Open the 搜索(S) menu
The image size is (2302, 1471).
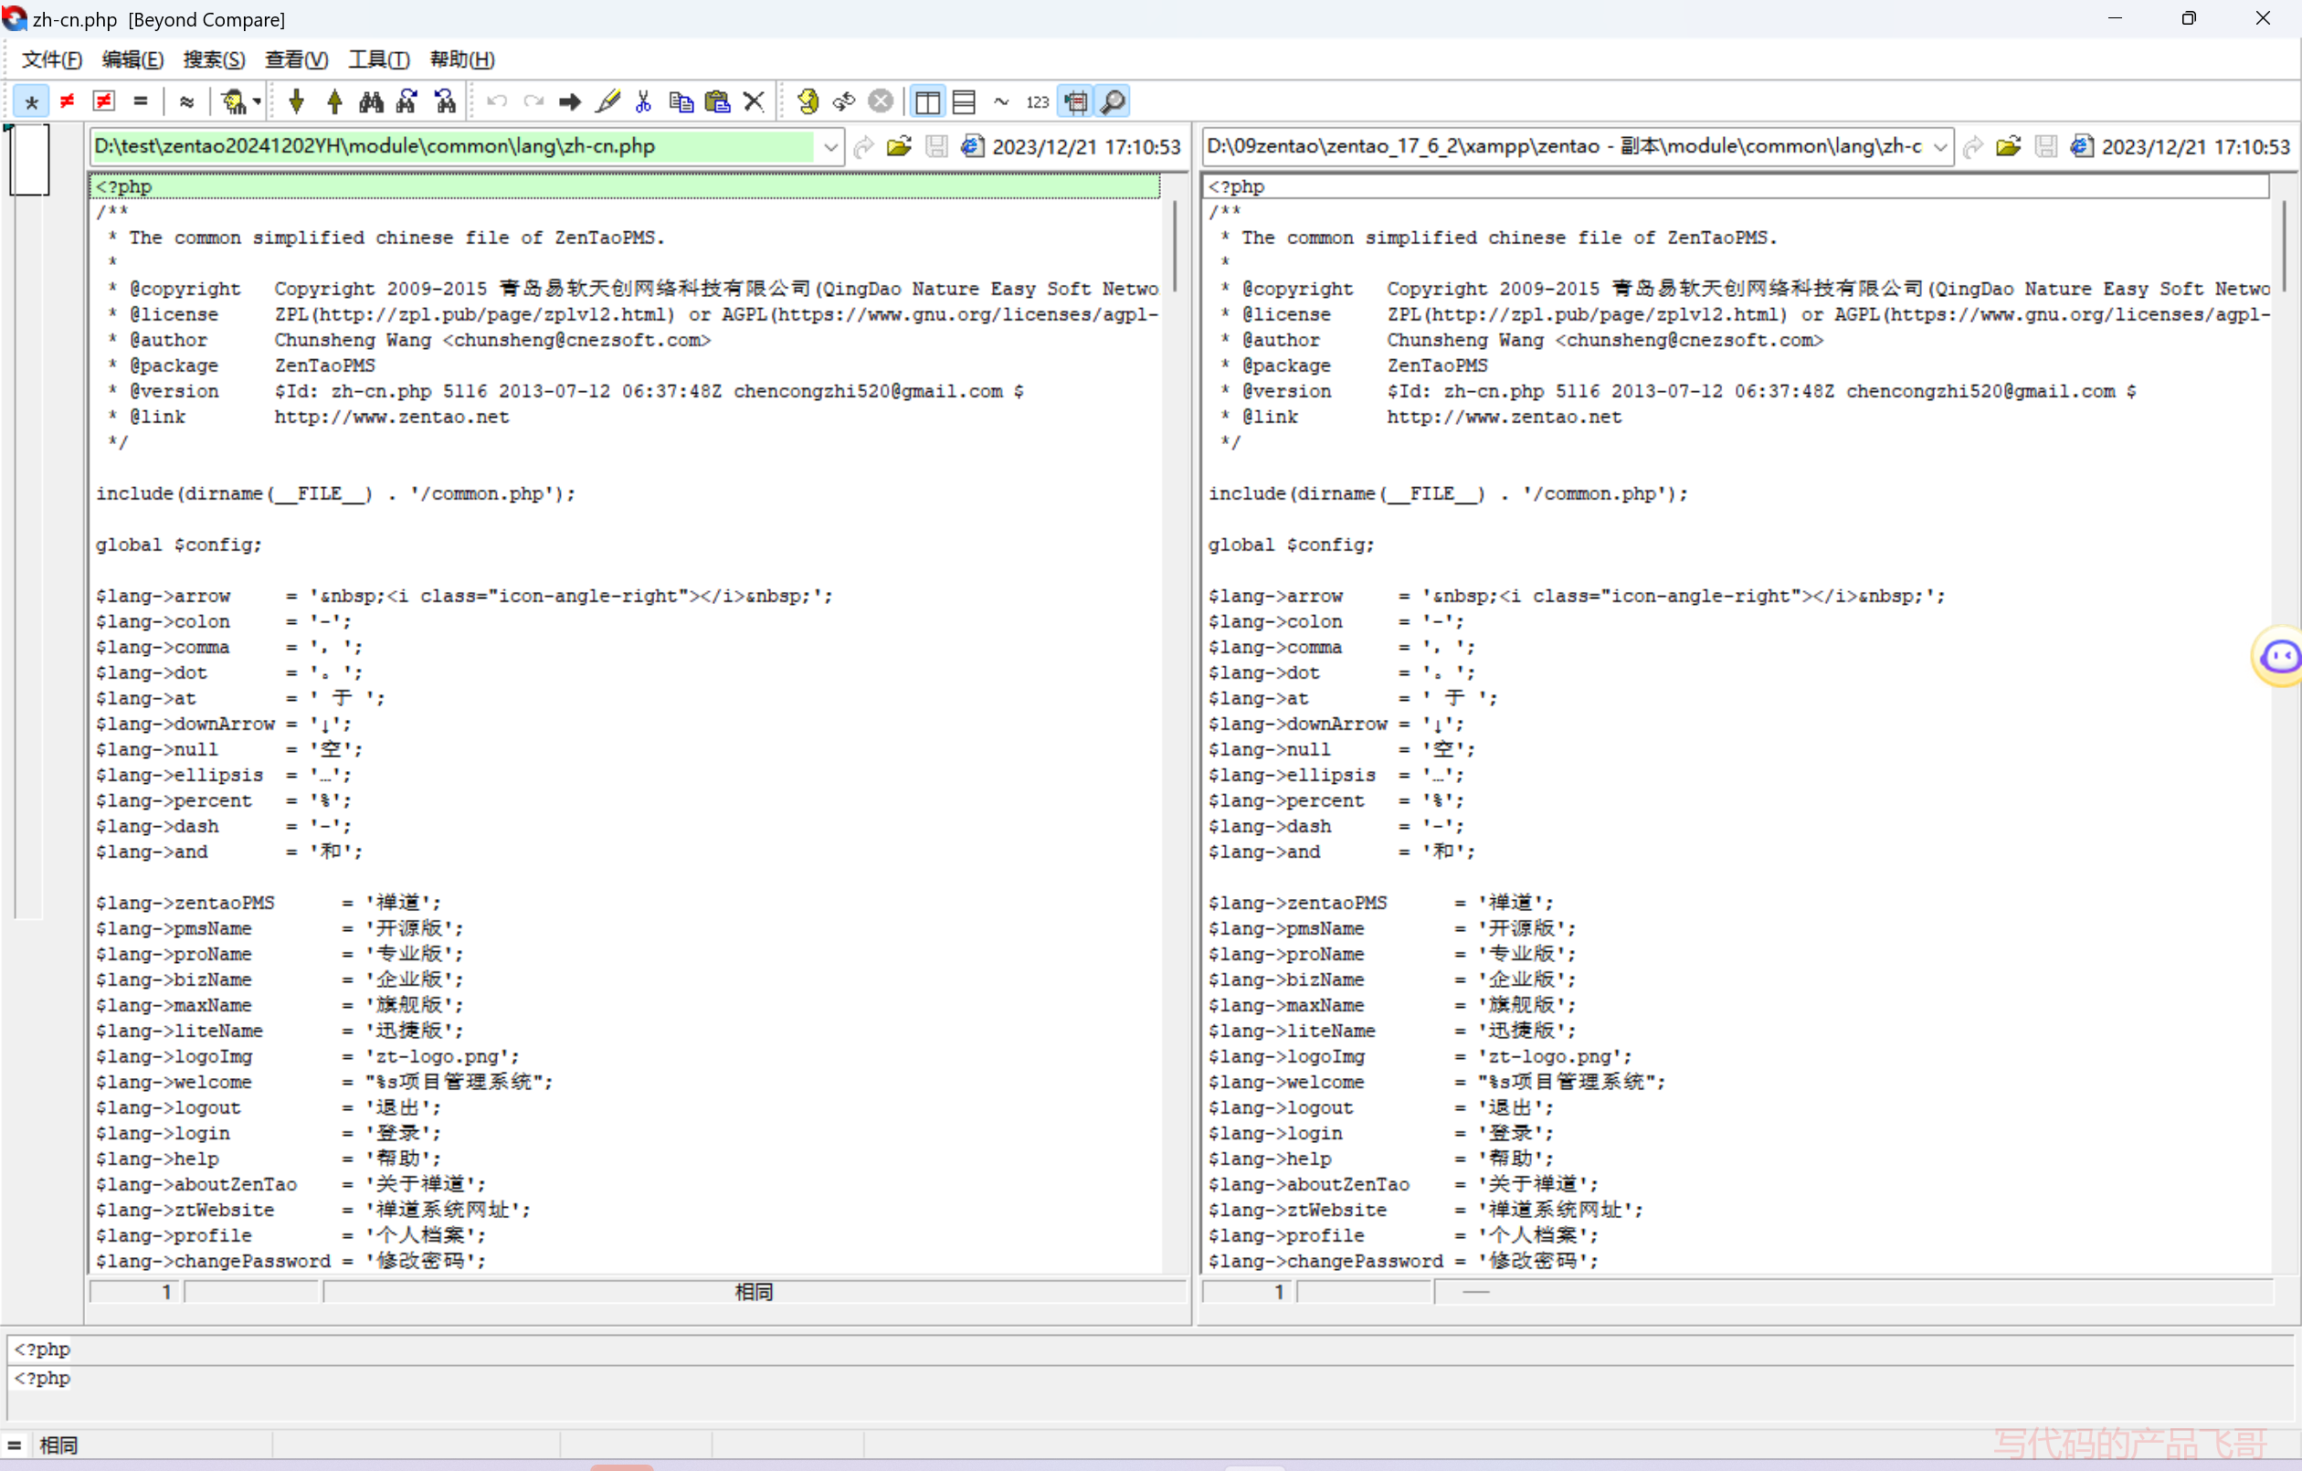(x=214, y=59)
